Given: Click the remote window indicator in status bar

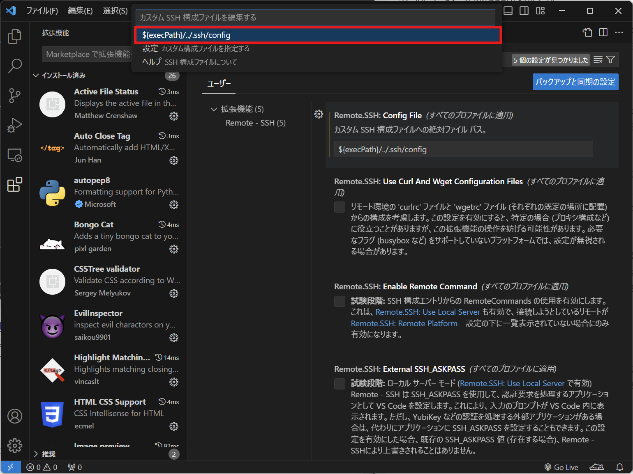Looking at the screenshot, I should (x=11, y=467).
